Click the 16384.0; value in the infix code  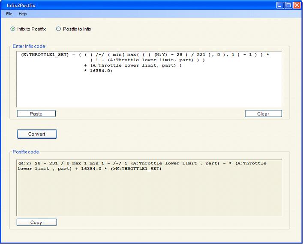[101, 71]
